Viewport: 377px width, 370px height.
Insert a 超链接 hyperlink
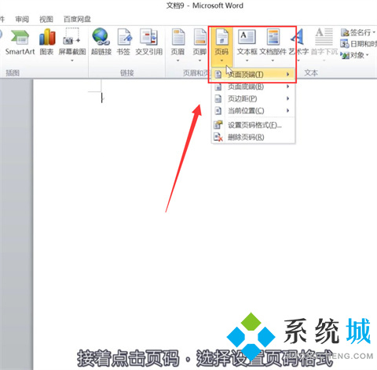101,42
